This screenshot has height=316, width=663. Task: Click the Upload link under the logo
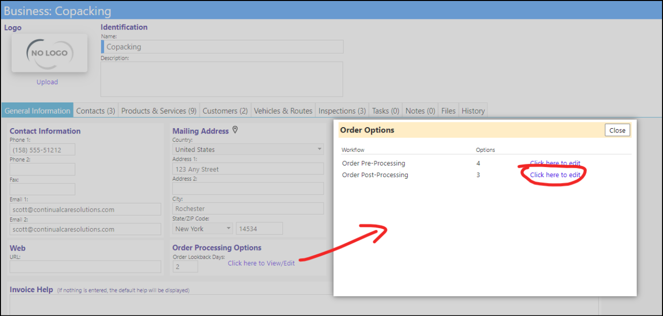pos(47,82)
